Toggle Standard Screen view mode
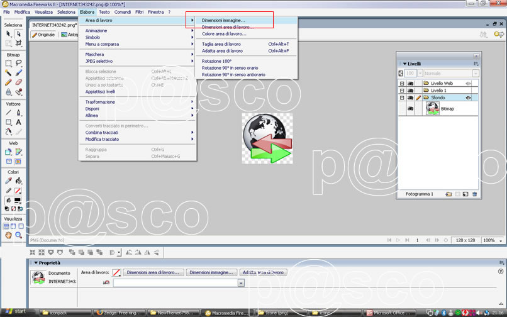 (x=6, y=226)
